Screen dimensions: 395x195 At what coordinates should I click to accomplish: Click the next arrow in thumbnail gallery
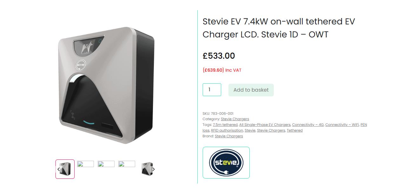(154, 169)
